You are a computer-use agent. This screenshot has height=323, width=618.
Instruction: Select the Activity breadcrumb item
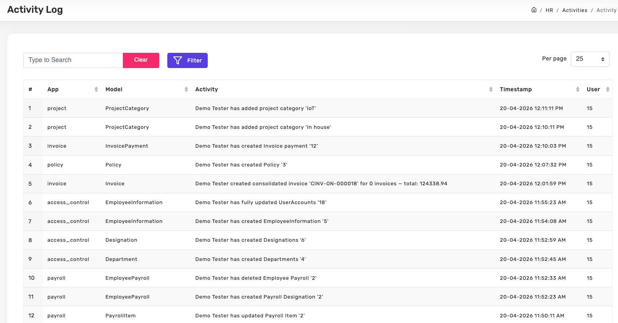click(x=606, y=10)
